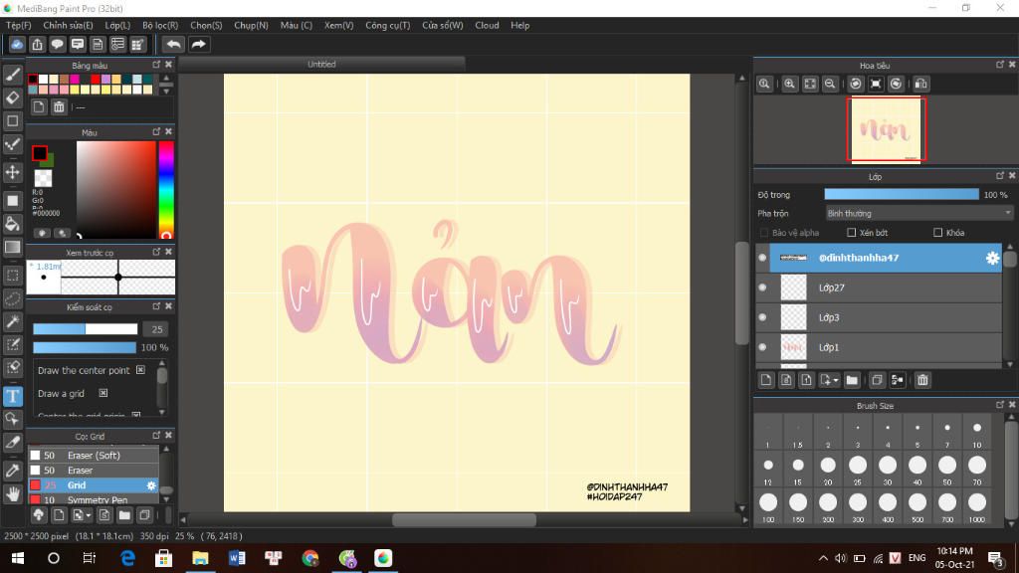Float the Bảng màu palette panel
The image size is (1019, 573).
tap(156, 65)
